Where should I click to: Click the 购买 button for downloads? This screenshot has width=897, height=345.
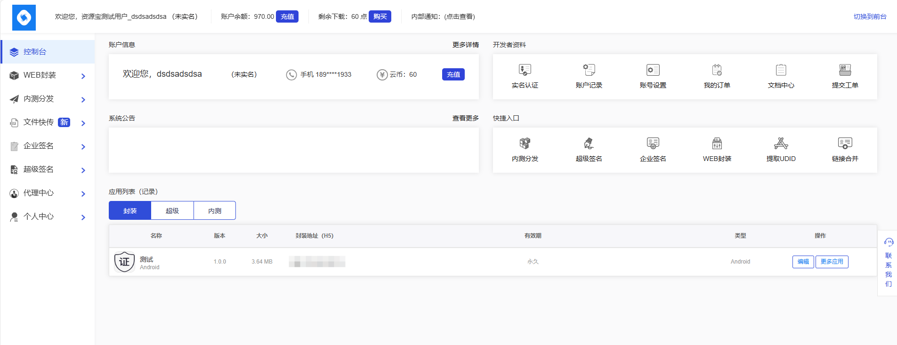pos(380,16)
